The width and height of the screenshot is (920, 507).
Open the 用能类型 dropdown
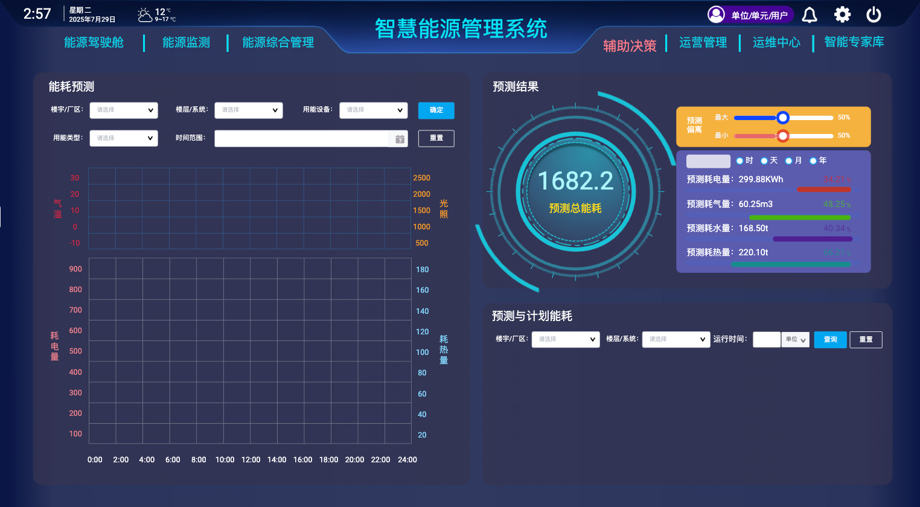[x=124, y=138]
